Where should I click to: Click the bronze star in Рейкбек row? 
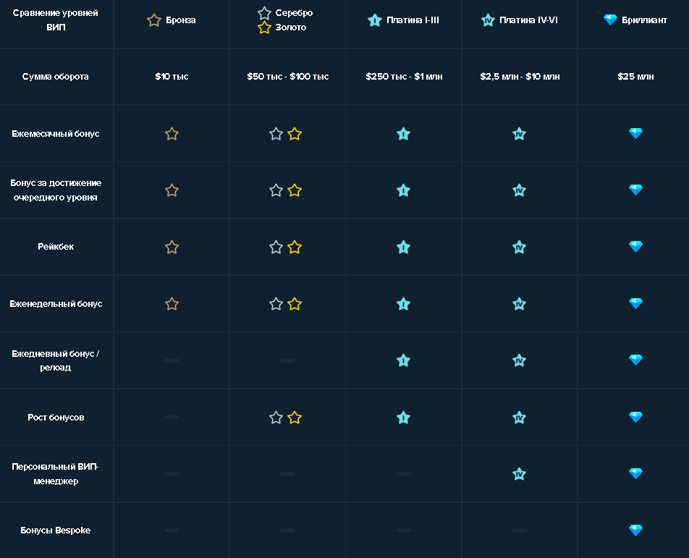coord(172,248)
